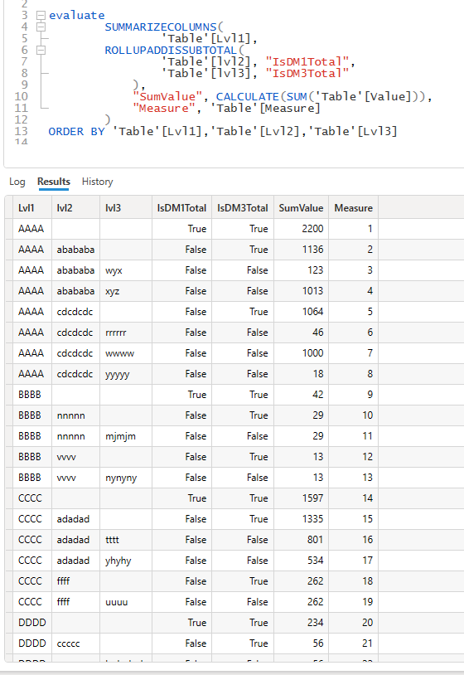Click the row selector for Measure 9 row
The width and height of the screenshot is (464, 675).
[8, 395]
